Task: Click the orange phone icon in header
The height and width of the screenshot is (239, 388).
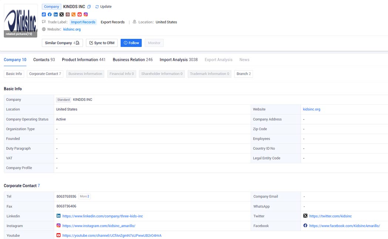Action: pyautogui.click(x=74, y=14)
